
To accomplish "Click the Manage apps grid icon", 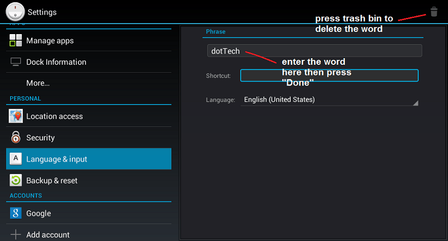I will (16, 40).
